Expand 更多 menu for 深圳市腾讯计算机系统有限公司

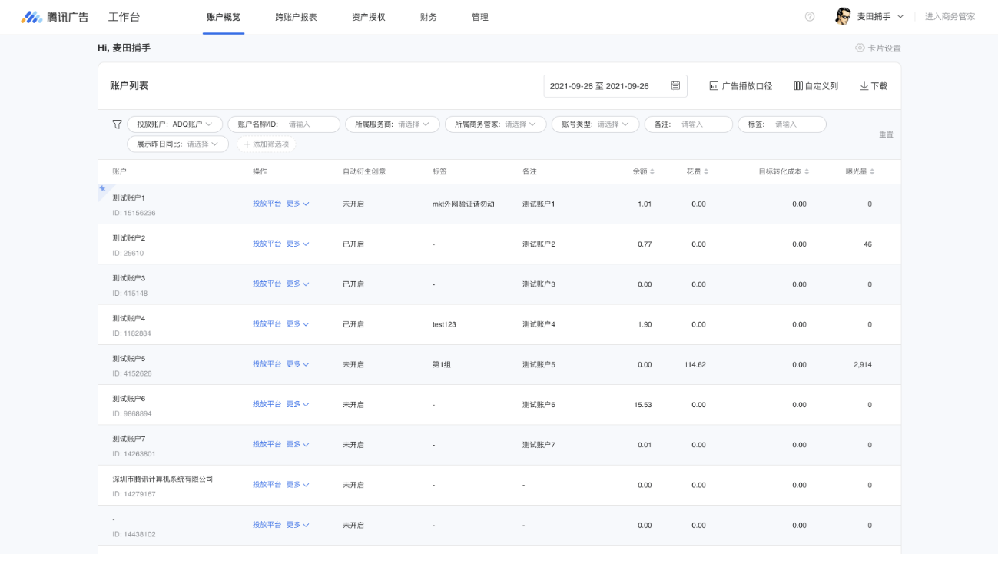[x=298, y=484]
